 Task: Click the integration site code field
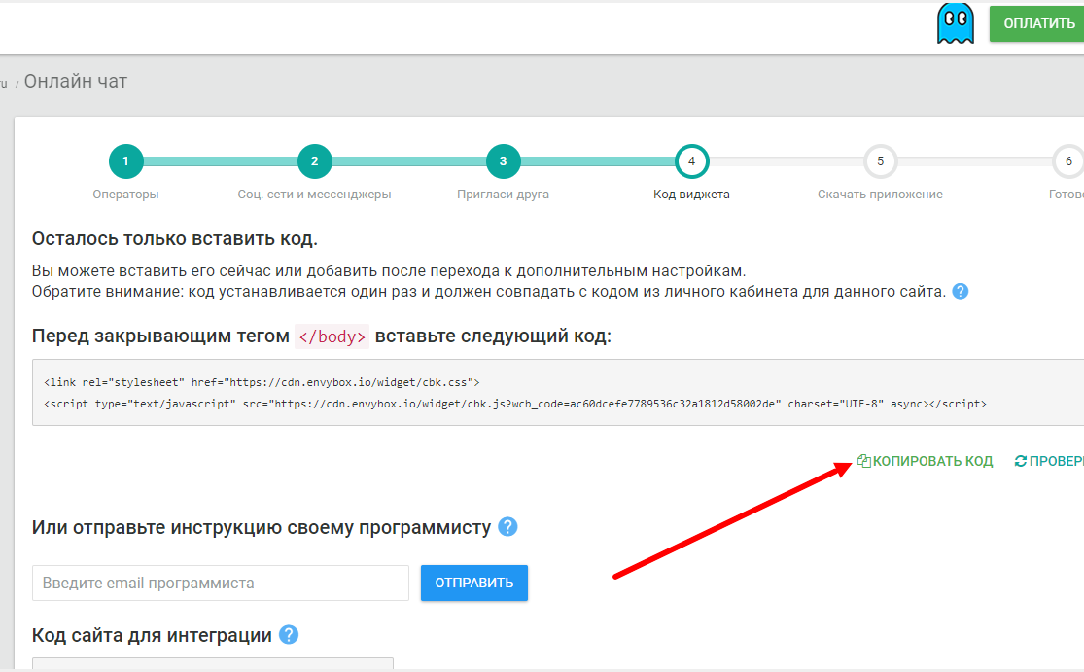(212, 664)
